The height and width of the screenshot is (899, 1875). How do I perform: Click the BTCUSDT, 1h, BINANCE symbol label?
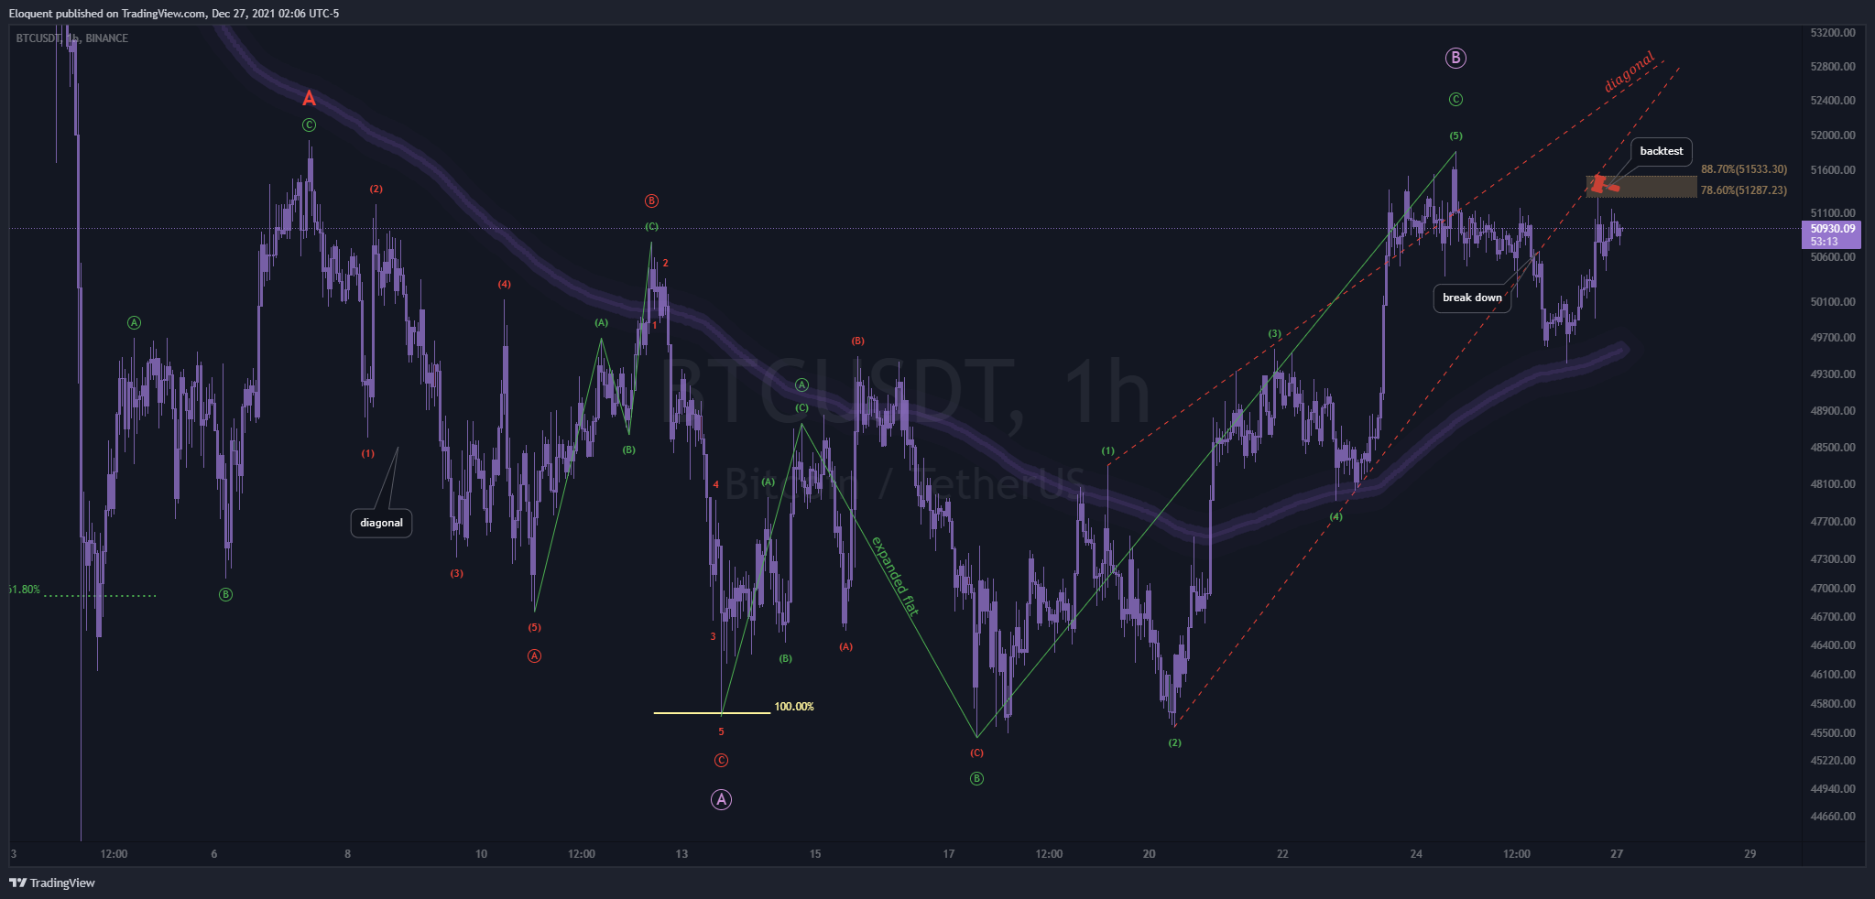tap(72, 38)
